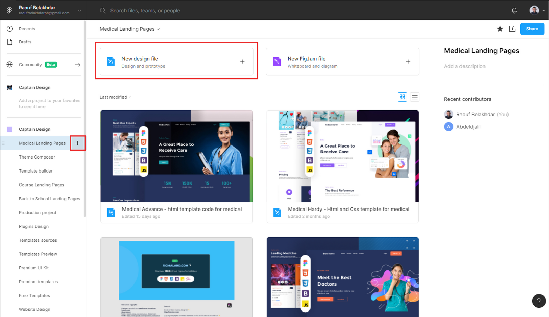
Task: Click the Community globe icon in the sidebar
Action: tap(9, 64)
